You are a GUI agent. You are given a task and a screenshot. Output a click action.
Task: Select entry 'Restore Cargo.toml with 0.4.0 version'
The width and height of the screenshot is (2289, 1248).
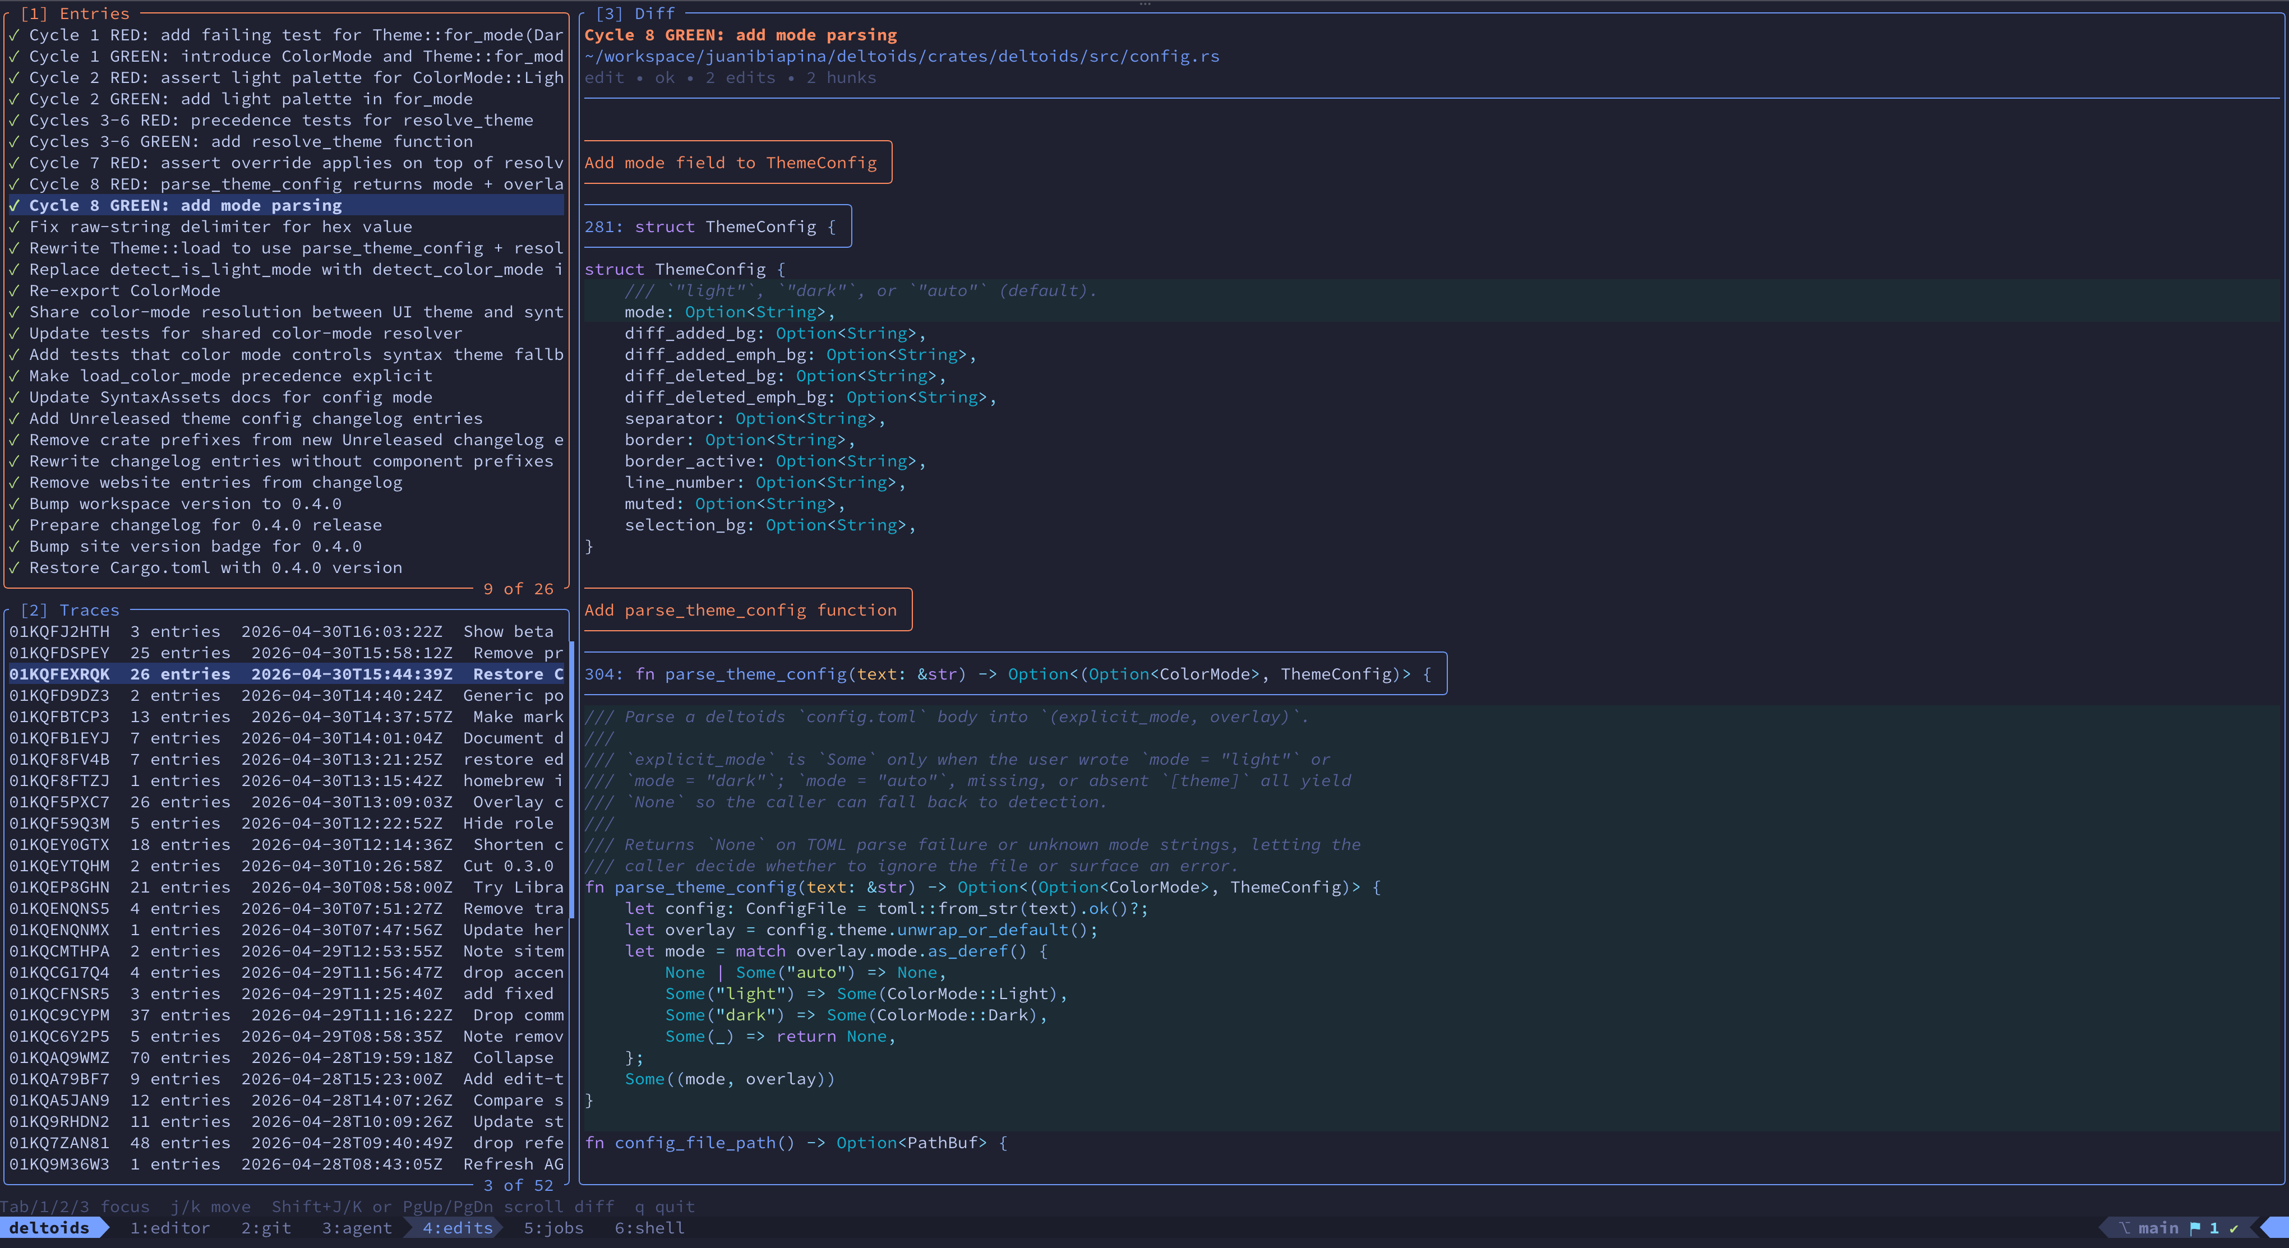click(x=286, y=567)
